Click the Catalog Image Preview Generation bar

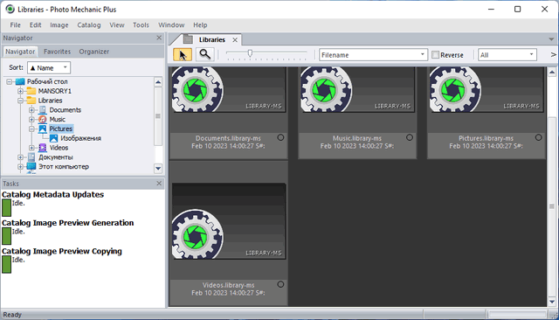6,236
